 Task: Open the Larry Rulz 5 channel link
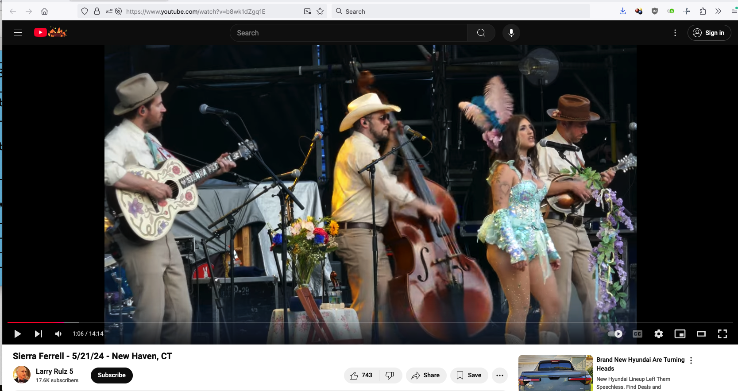point(54,372)
